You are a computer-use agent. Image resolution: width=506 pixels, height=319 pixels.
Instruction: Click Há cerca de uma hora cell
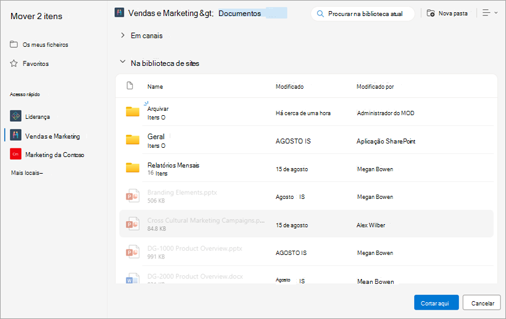(x=303, y=113)
